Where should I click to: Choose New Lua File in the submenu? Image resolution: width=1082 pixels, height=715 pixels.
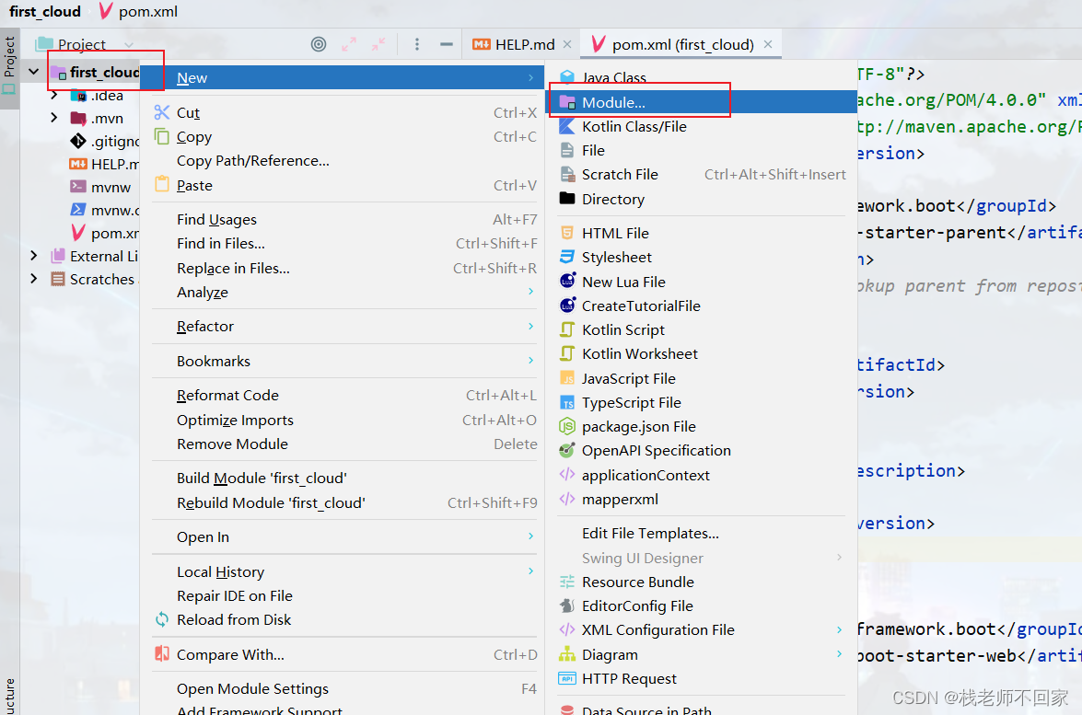point(702,282)
